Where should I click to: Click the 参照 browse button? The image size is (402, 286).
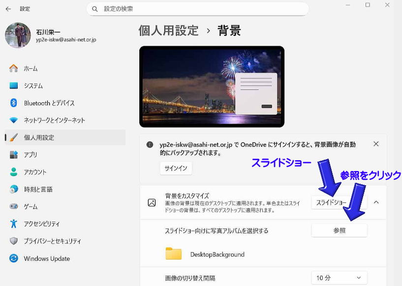(339, 230)
